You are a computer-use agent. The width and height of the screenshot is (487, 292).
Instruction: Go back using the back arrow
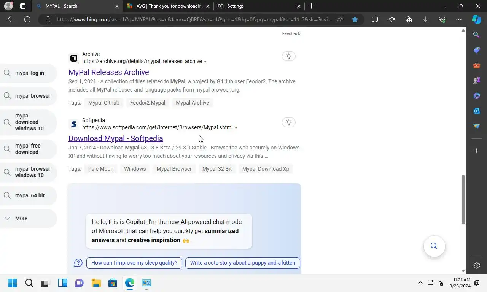(x=11, y=19)
